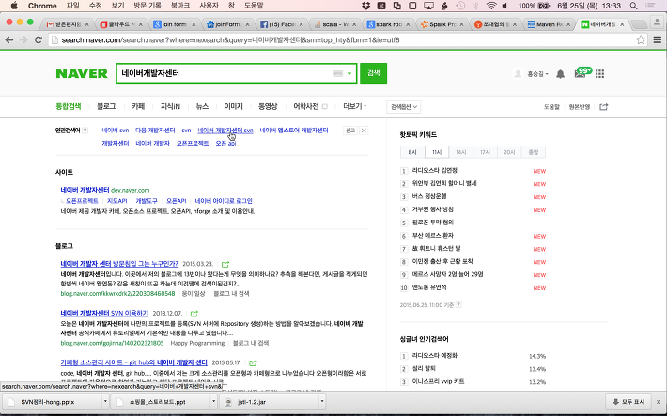Click the Chrome profile user icon
Viewport: 667px width, 416px height.
[x=658, y=22]
